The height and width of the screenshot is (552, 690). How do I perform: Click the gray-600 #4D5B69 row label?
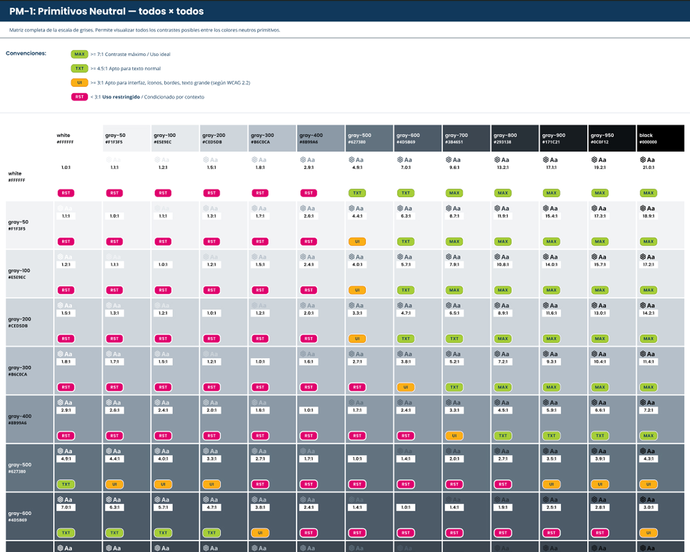20,516
